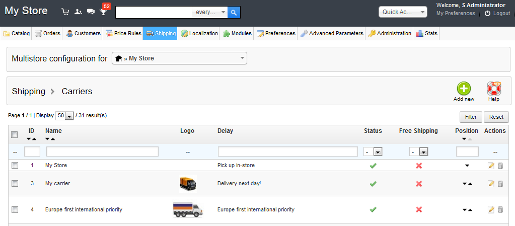Image resolution: width=515 pixels, height=226 pixels.
Task: Open the Help lifebuoy icon
Action: tap(493, 89)
